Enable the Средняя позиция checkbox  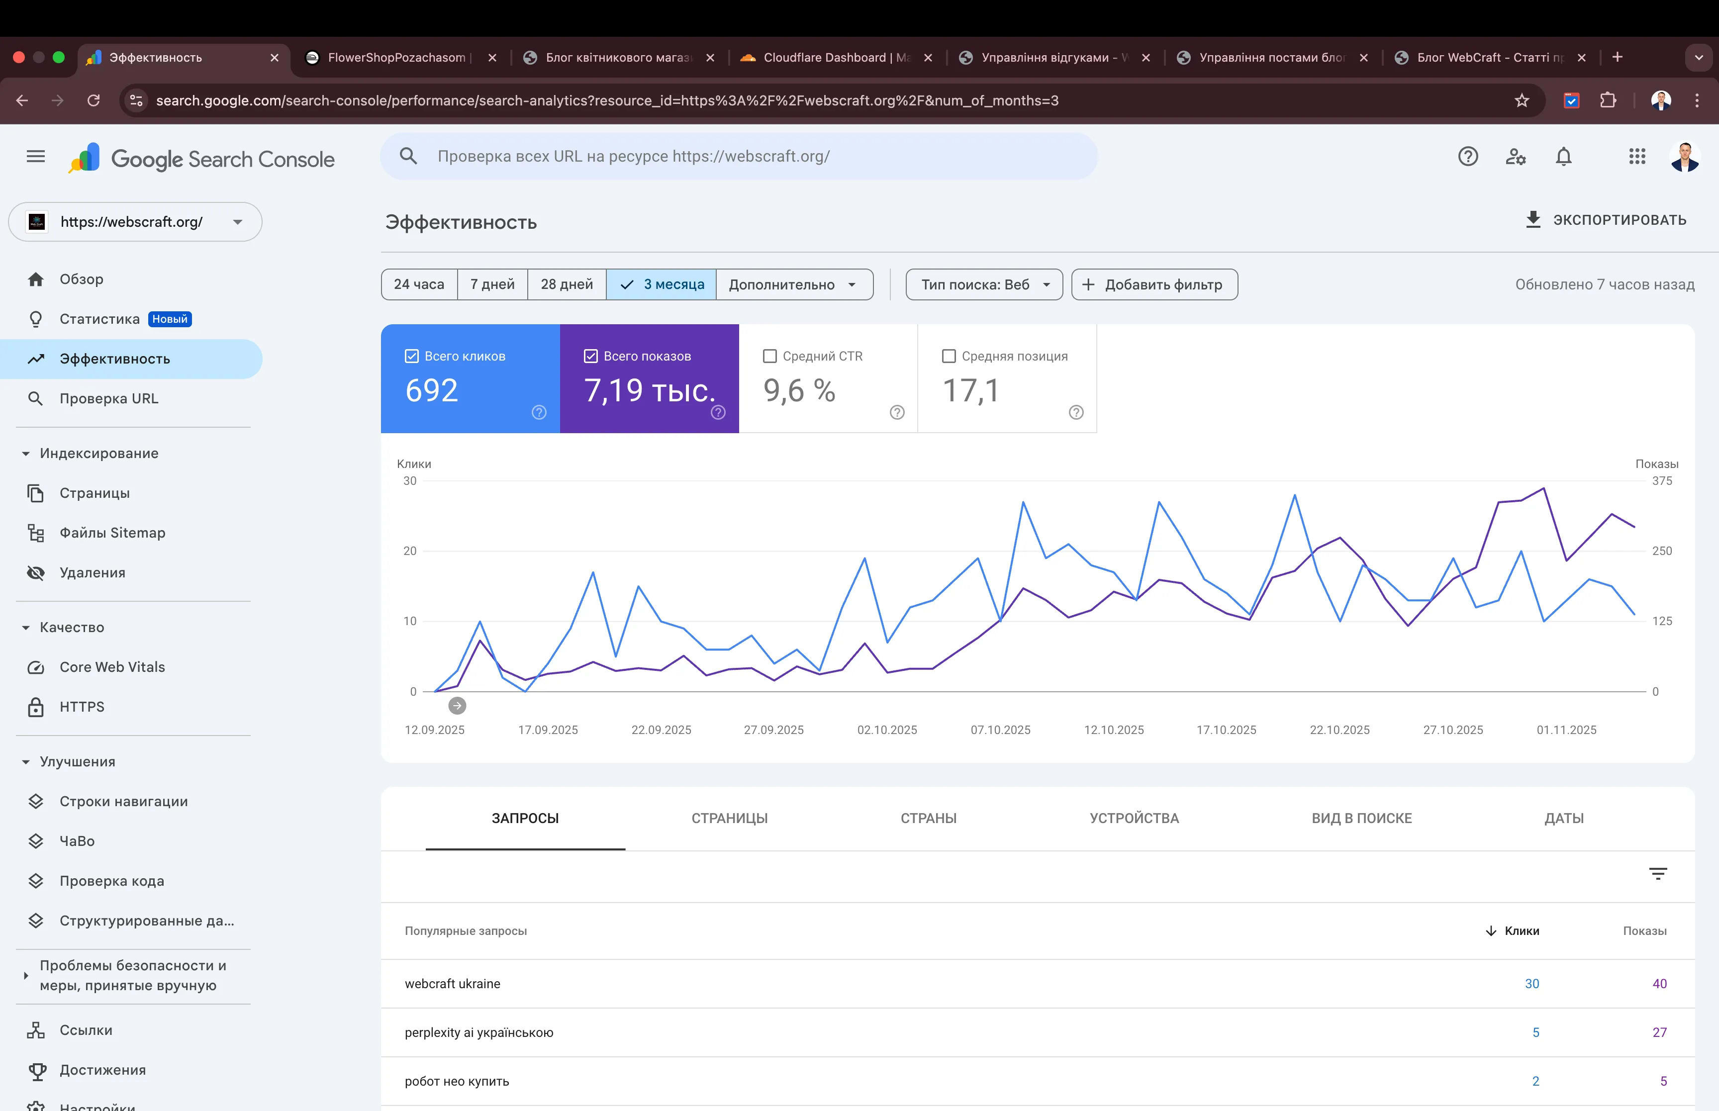coord(948,355)
